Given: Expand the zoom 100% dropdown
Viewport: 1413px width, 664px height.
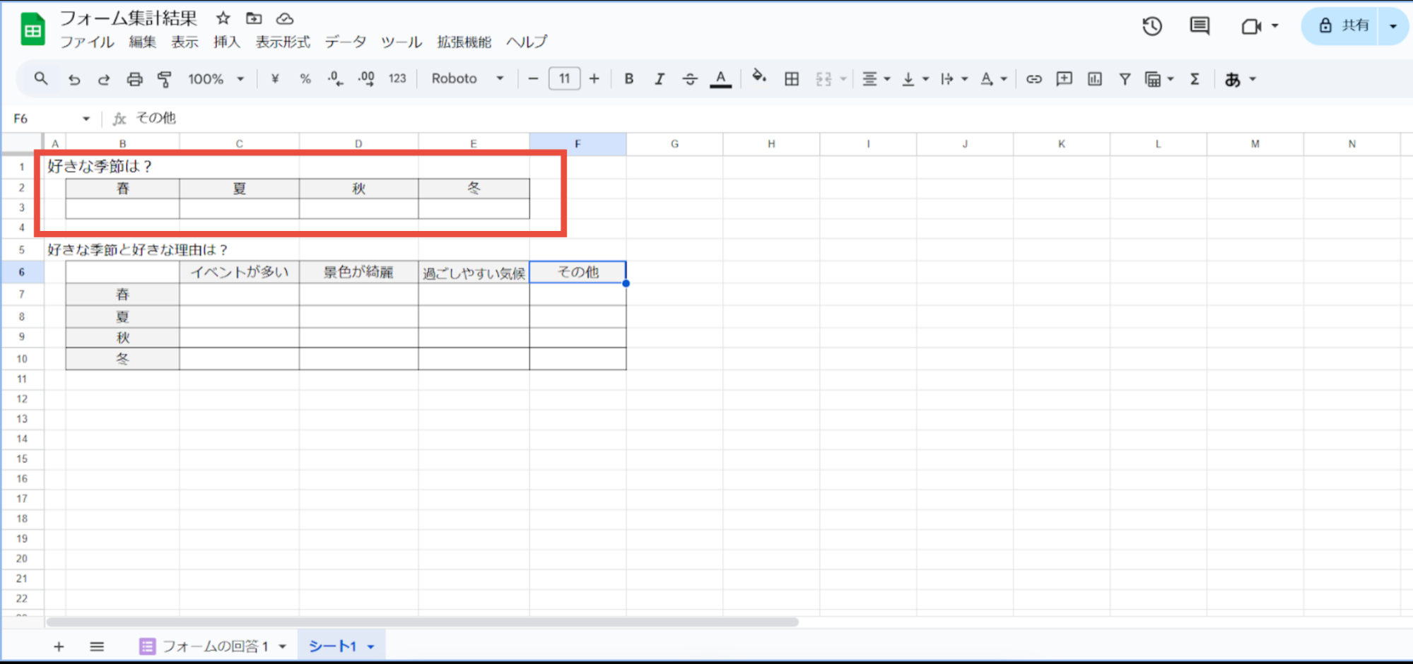Looking at the screenshot, I should pyautogui.click(x=240, y=79).
